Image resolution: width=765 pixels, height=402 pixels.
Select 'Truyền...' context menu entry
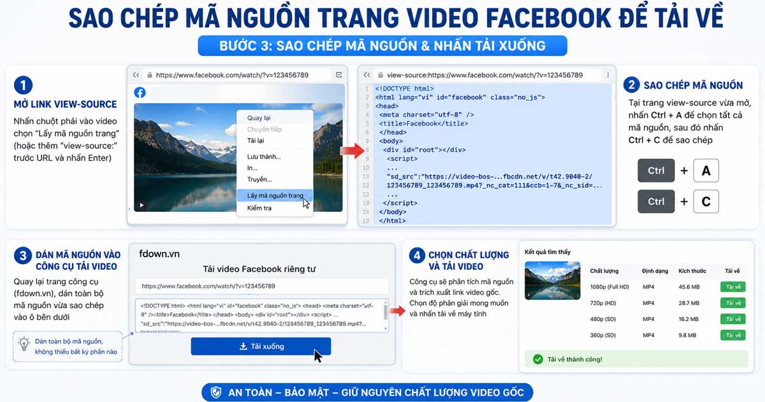pyautogui.click(x=259, y=179)
